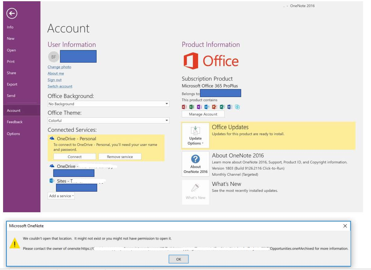Click the Skype for Business icon
The height and width of the screenshot is (270, 371).
coord(237,107)
